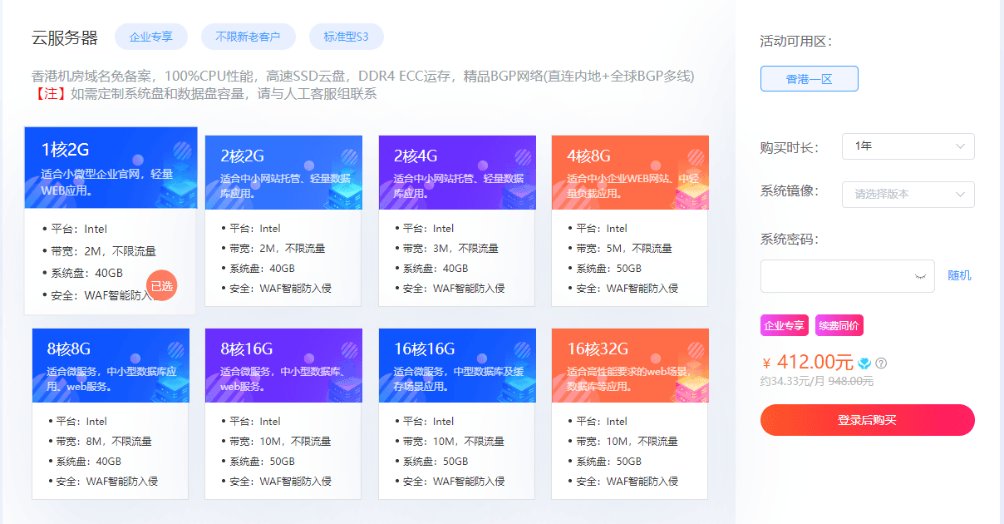Open the 购买时长 duration dropdown
The image size is (1004, 524).
(908, 146)
